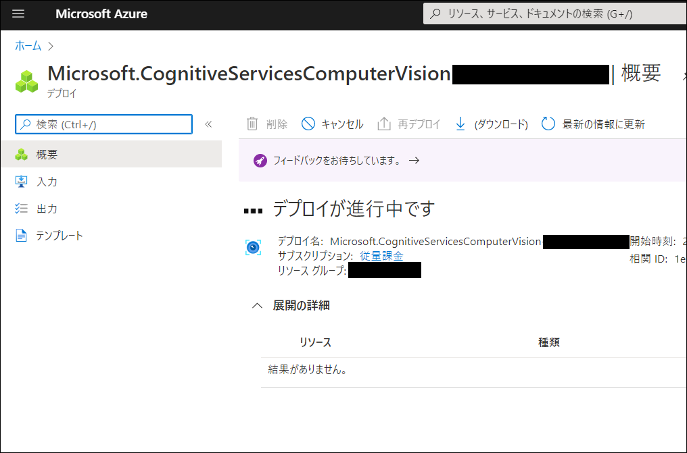Image resolution: width=687 pixels, height=453 pixels.
Task: Focus the 検索 (Ctrl+/) sidebar search field
Action: coord(104,124)
